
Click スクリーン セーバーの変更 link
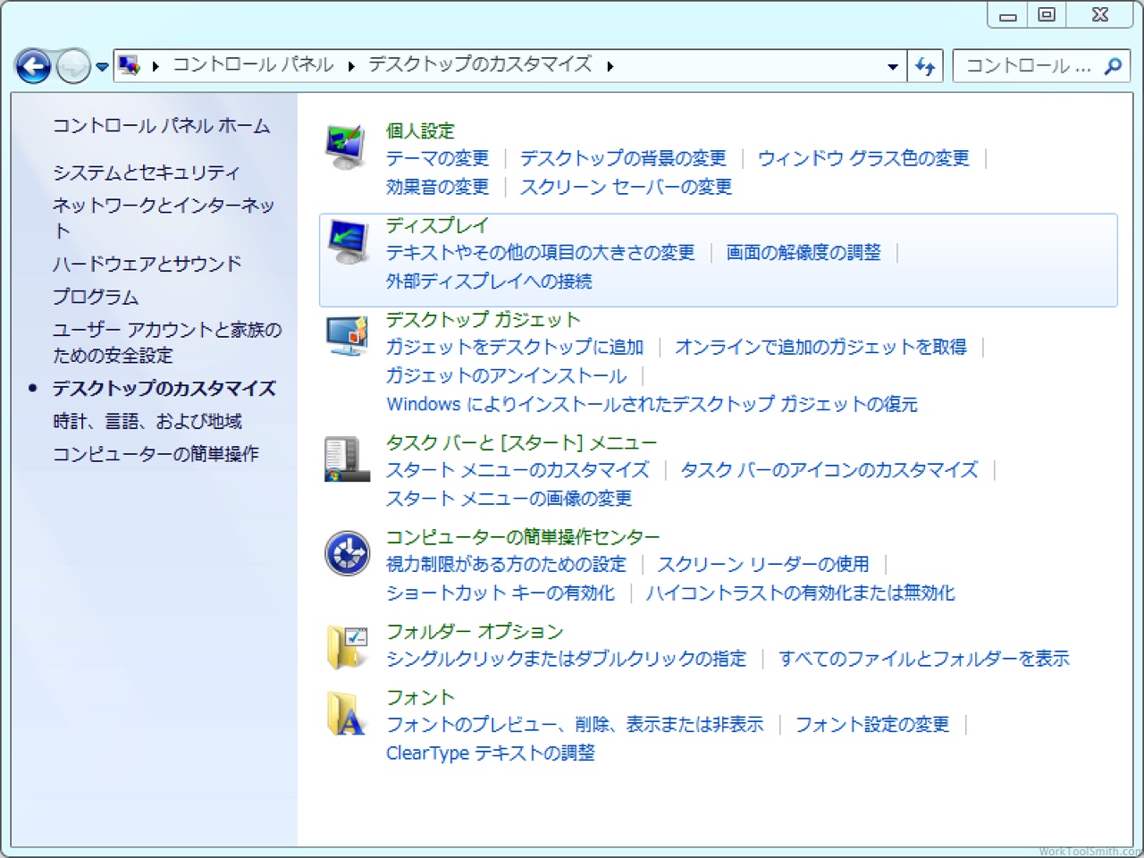(627, 187)
